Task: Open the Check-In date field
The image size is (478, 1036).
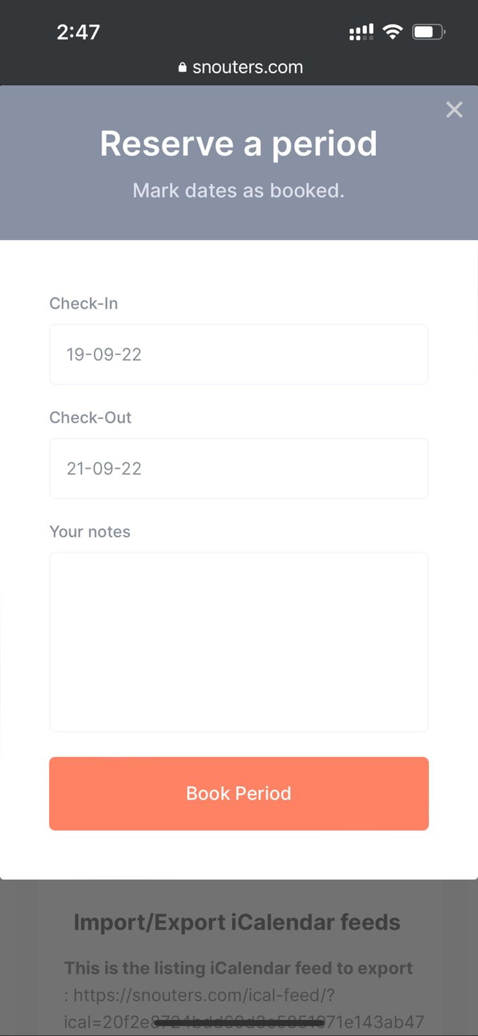Action: (239, 354)
